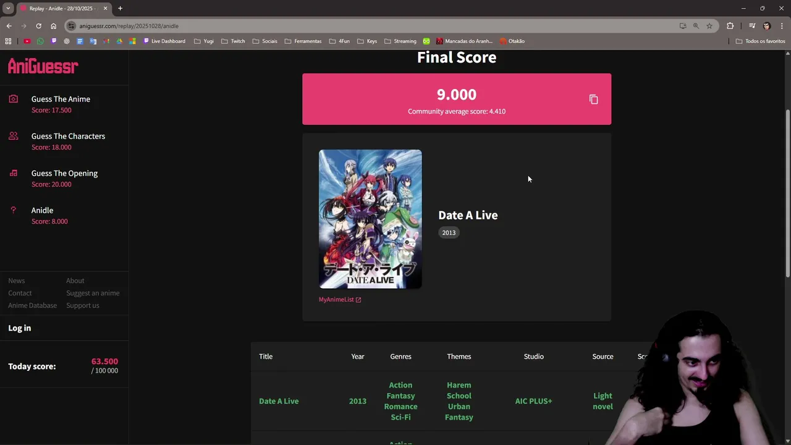Open the Anime Database link
Image resolution: width=791 pixels, height=445 pixels.
(32, 305)
